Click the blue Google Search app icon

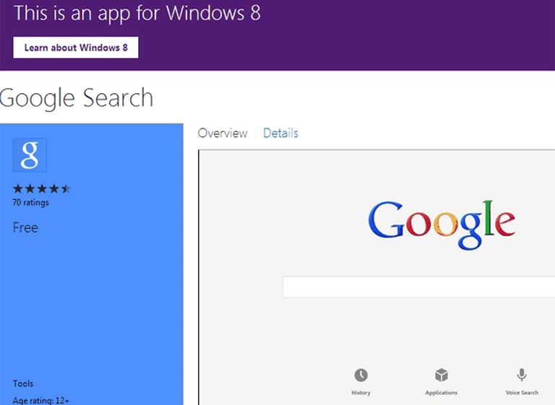coord(30,155)
